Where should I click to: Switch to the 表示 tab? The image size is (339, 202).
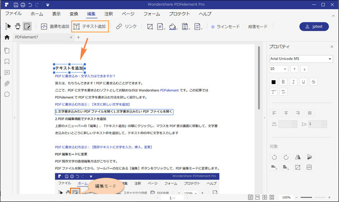tap(56, 14)
